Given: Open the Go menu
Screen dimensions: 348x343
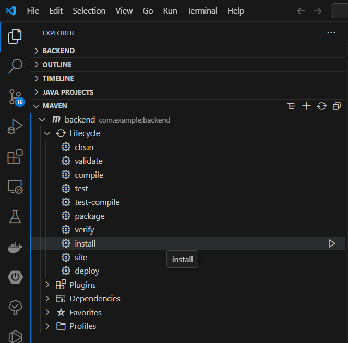Looking at the screenshot, I should (148, 11).
